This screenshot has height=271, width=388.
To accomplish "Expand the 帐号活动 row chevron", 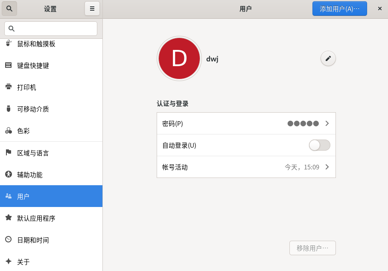I will (x=327, y=167).
